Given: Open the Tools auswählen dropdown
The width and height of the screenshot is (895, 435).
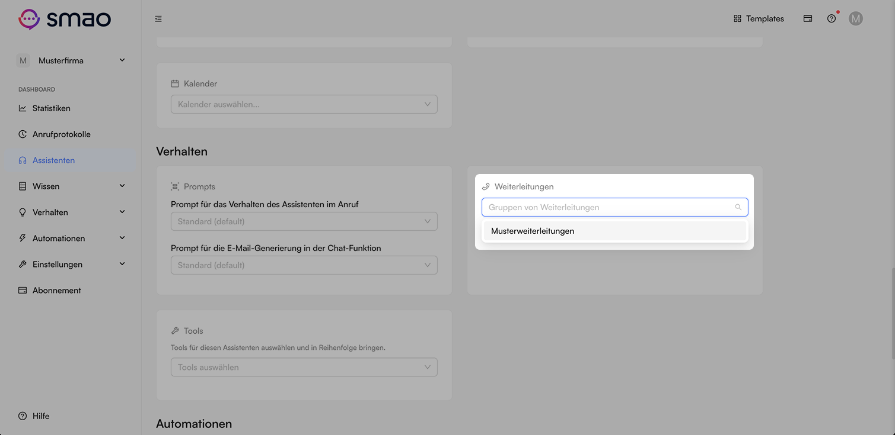Looking at the screenshot, I should point(304,367).
